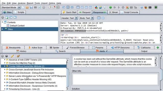The width and height of the screenshot is (163, 91).
Task: Click the export context icon in Sites panel
Action: tap(15, 17)
